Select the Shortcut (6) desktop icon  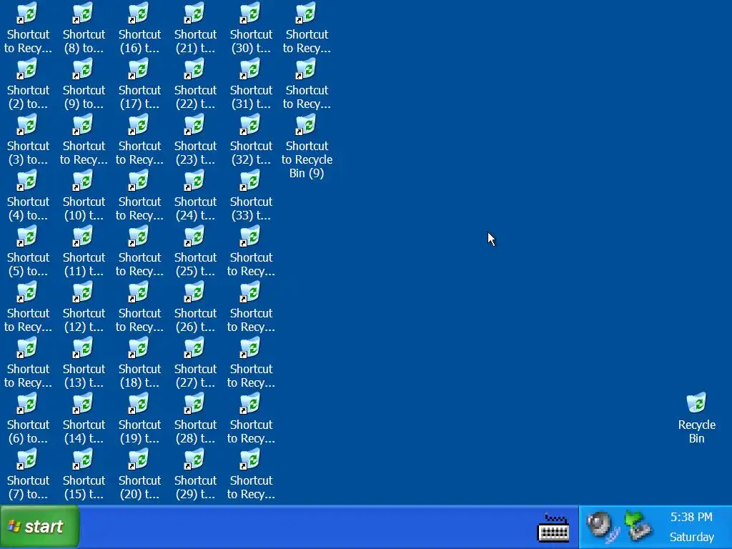click(28, 419)
